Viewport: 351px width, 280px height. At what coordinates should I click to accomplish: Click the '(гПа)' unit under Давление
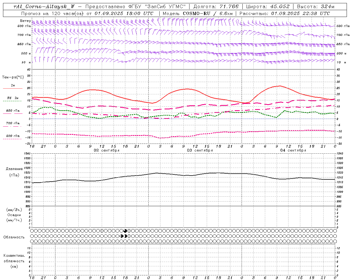click(14, 175)
